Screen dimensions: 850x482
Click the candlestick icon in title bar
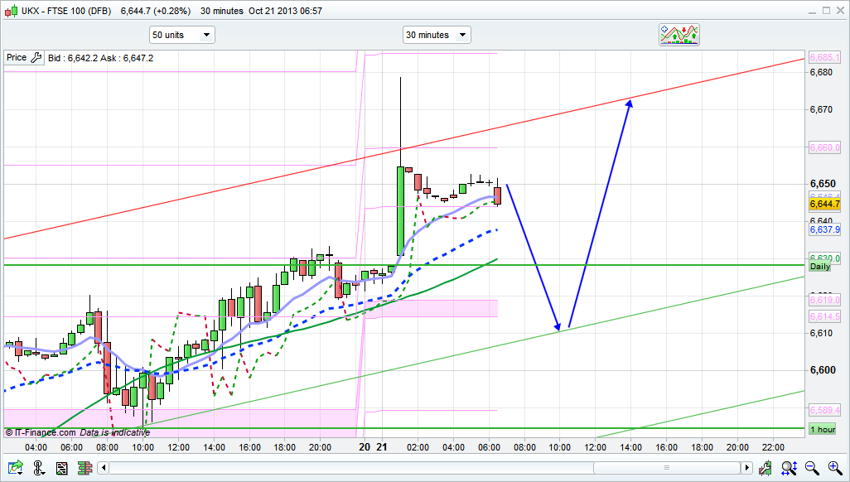(x=11, y=11)
